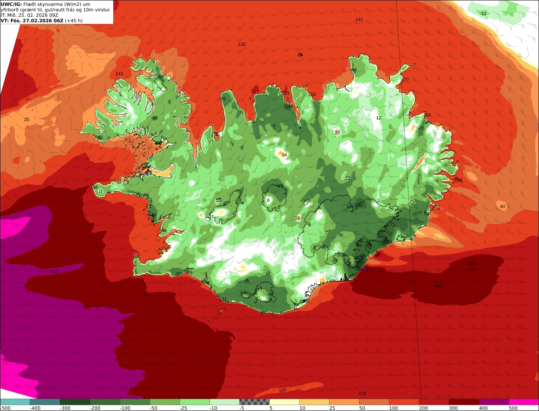Click the map value 32

(x=347, y=179)
